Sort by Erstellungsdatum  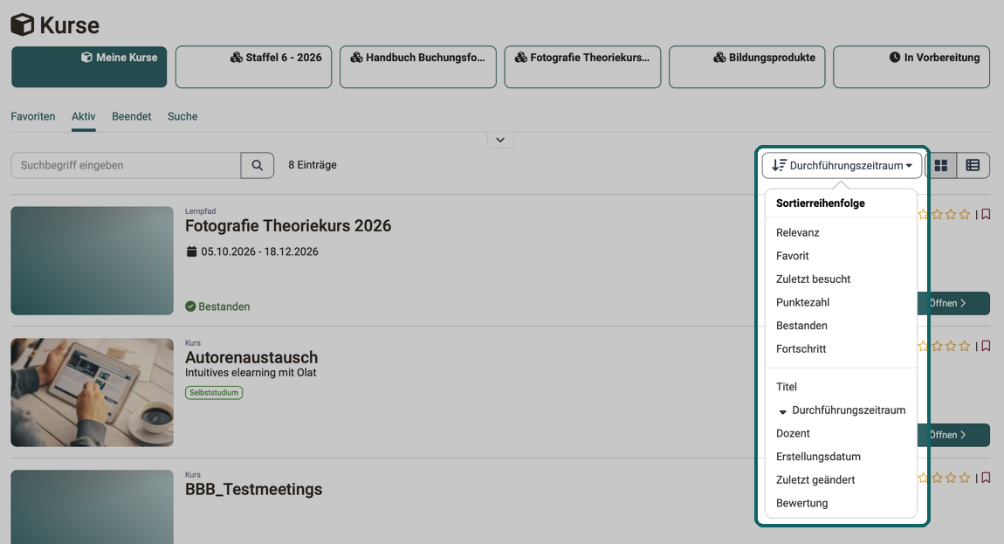tap(818, 457)
